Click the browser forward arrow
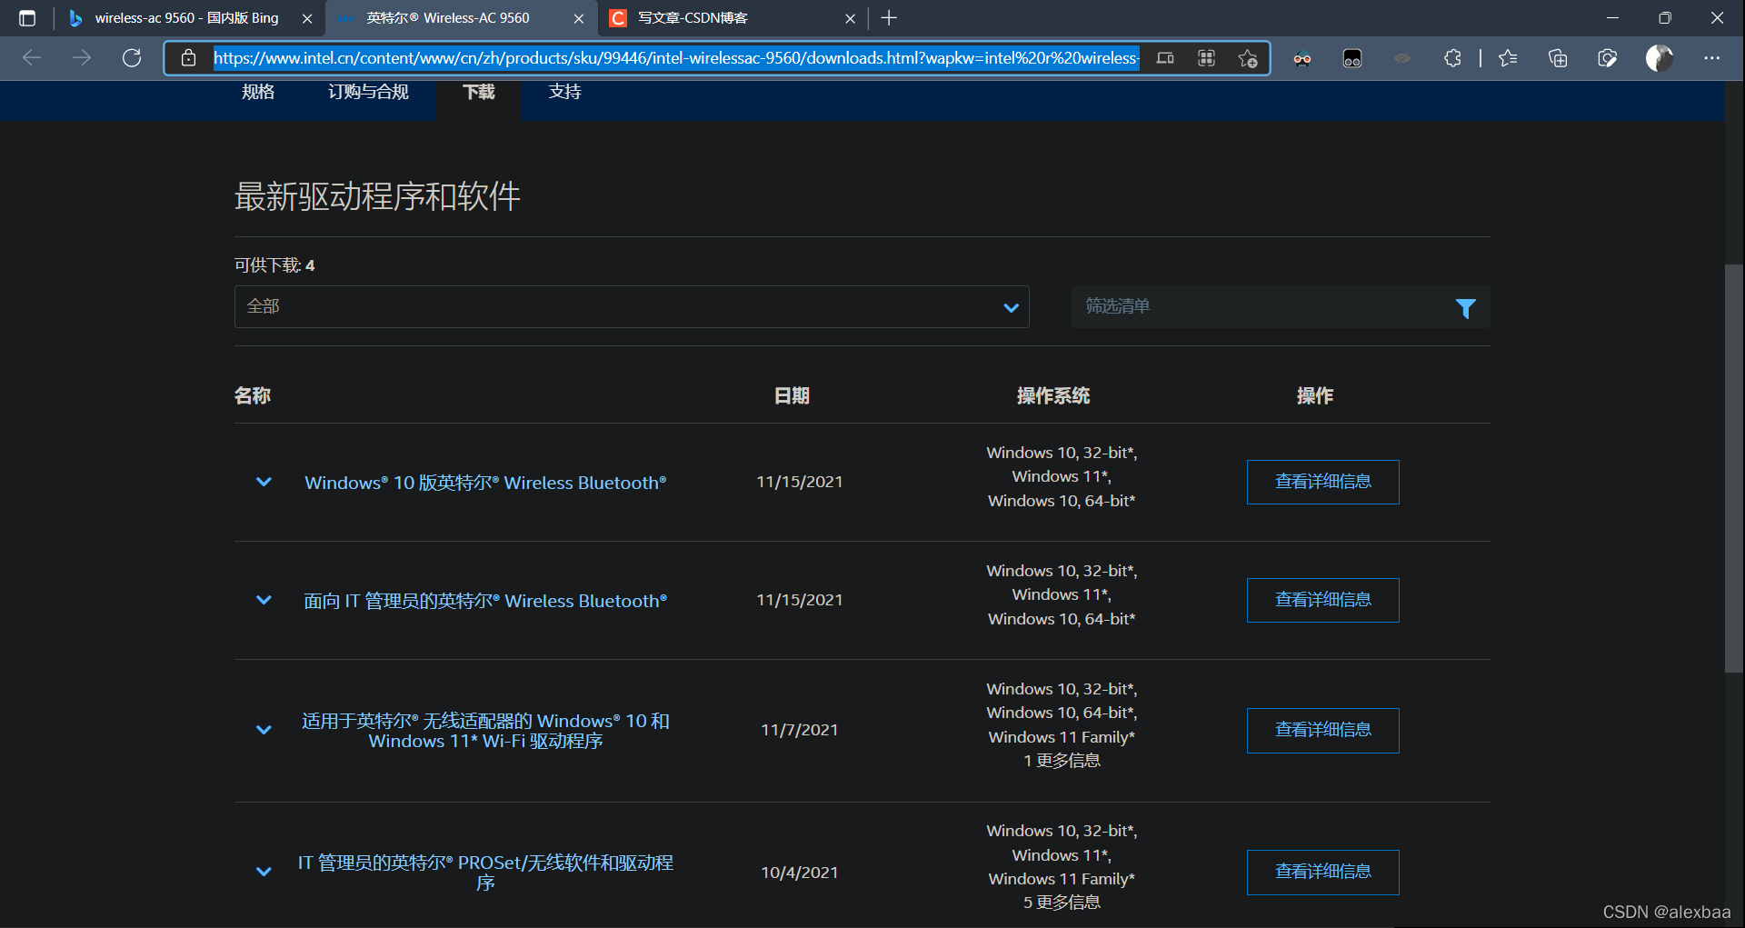 point(82,58)
